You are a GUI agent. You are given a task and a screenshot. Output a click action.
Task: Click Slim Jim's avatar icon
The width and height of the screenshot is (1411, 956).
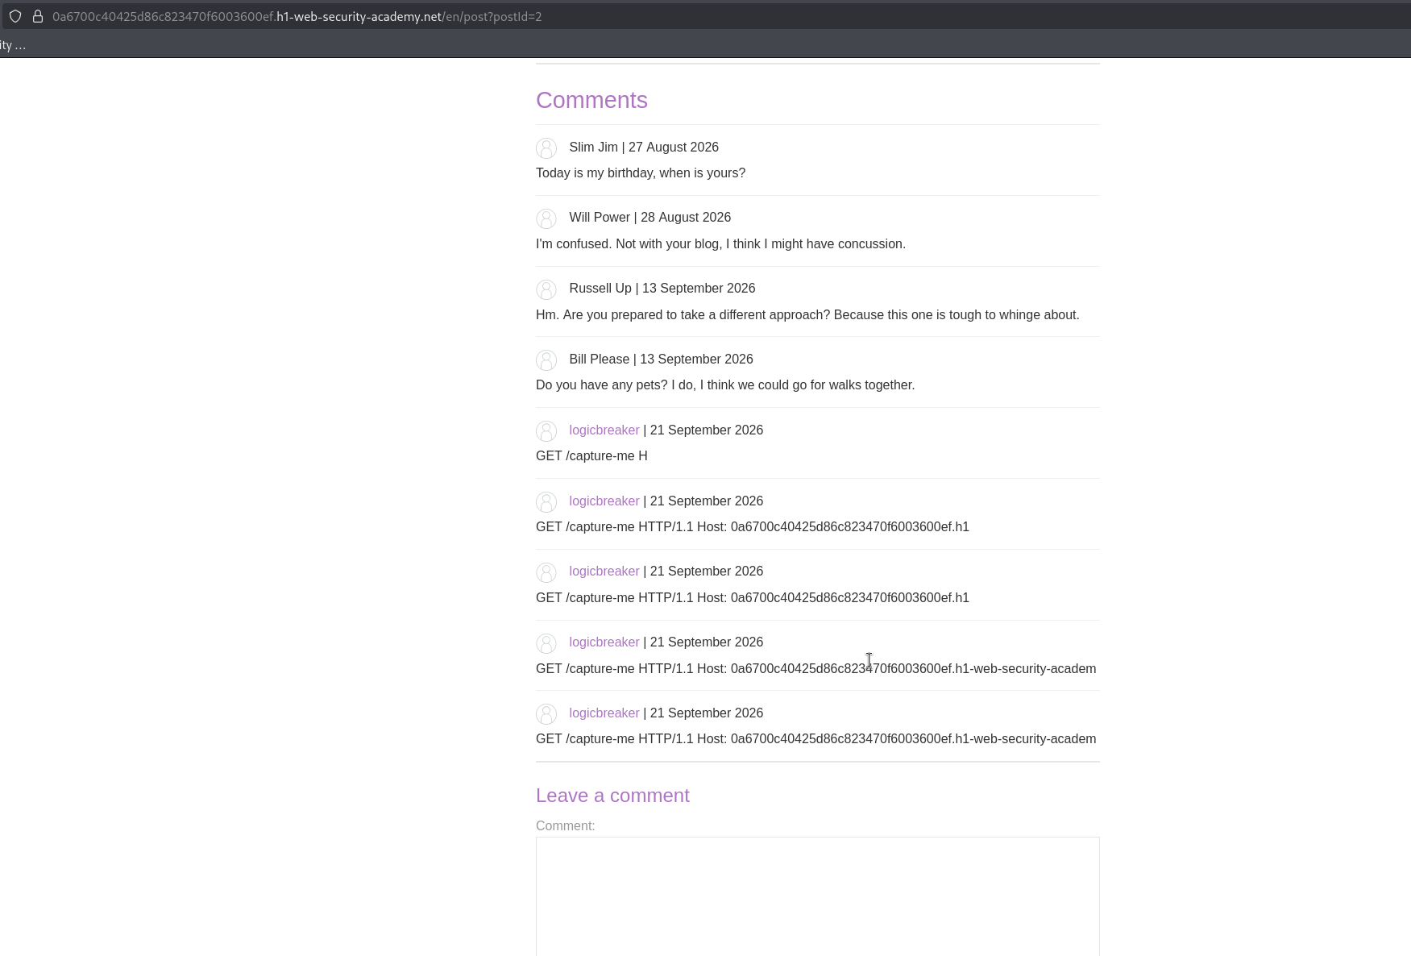pos(546,148)
